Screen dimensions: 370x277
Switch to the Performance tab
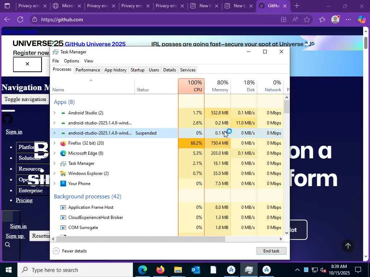point(88,70)
